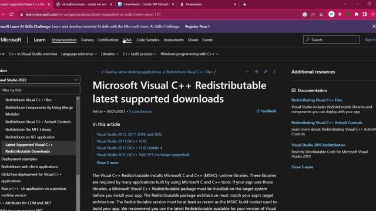
Task: Jump to Visual Studio 2013 (VC++ 12.0)
Action: click(x=122, y=141)
